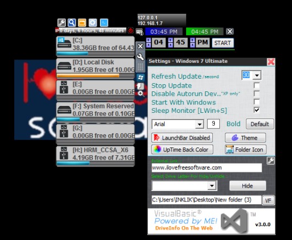
Task: Click the LaunchBar Disabled button
Action: (x=182, y=138)
